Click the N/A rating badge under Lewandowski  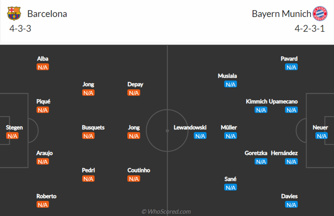(200, 136)
